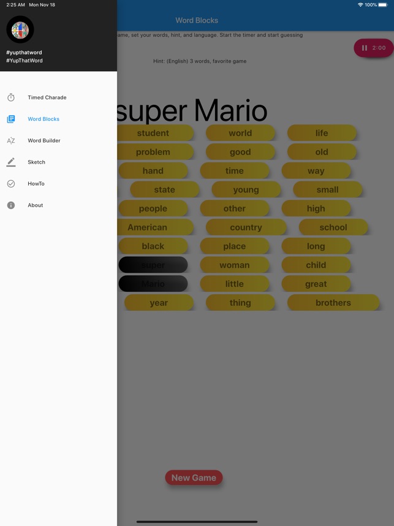Viewport: 394px width, 526px height.
Task: Tap the hint text line
Action: 200,61
